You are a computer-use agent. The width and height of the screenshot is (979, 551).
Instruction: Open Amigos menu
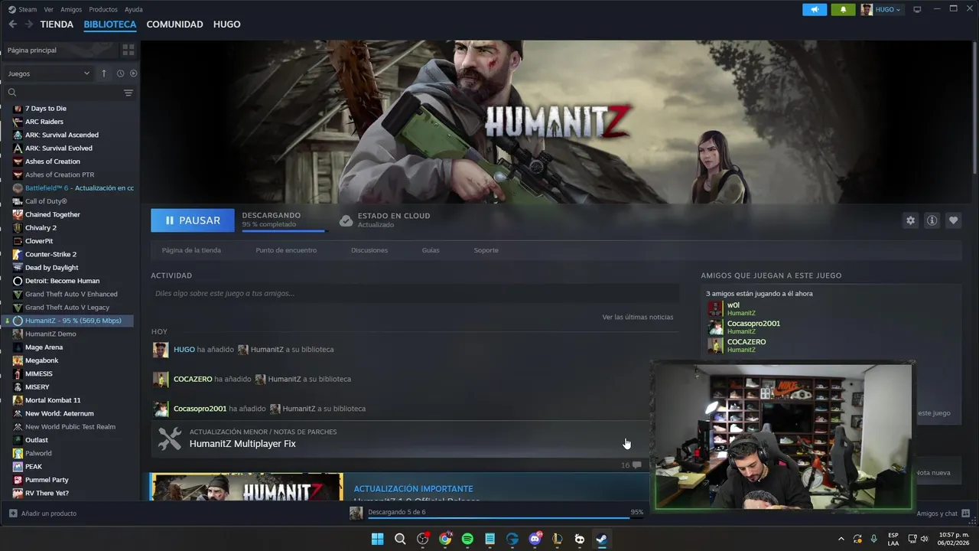click(x=71, y=9)
